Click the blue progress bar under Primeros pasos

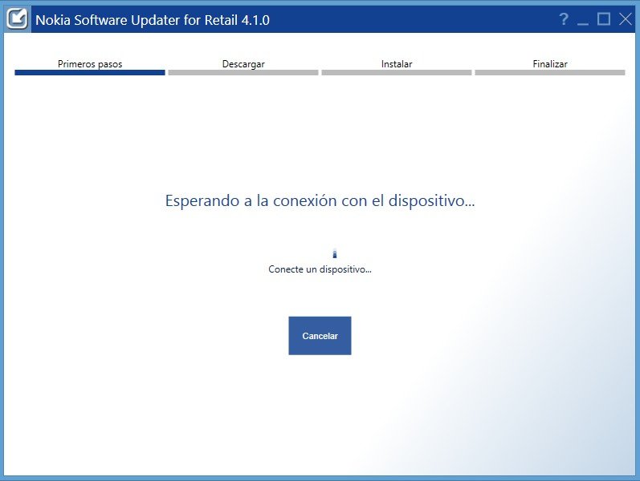(90, 73)
